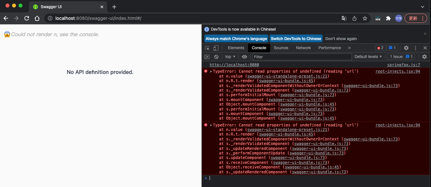431x187 pixels.
Task: Collapse the second TypeError stack trace
Action: point(211,125)
